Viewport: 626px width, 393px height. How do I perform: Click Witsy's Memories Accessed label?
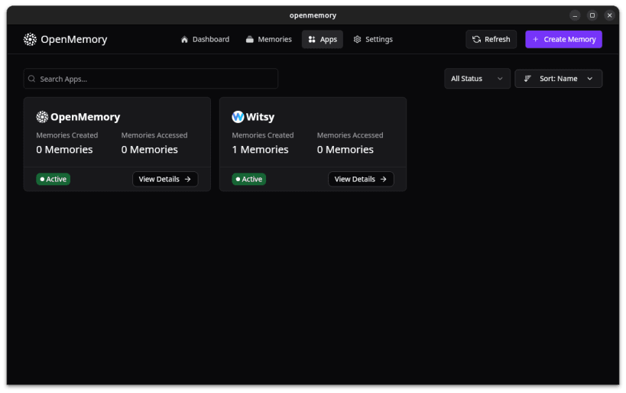(350, 135)
